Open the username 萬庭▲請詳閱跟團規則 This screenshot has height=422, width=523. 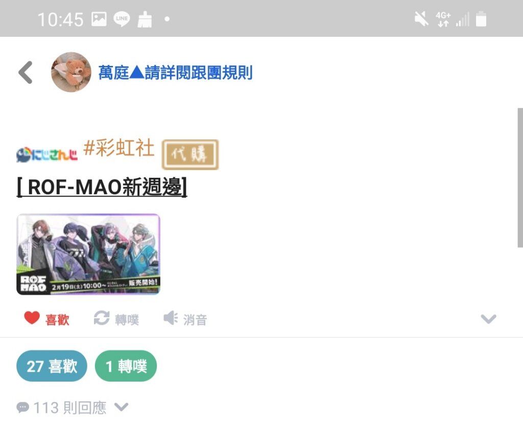(176, 73)
